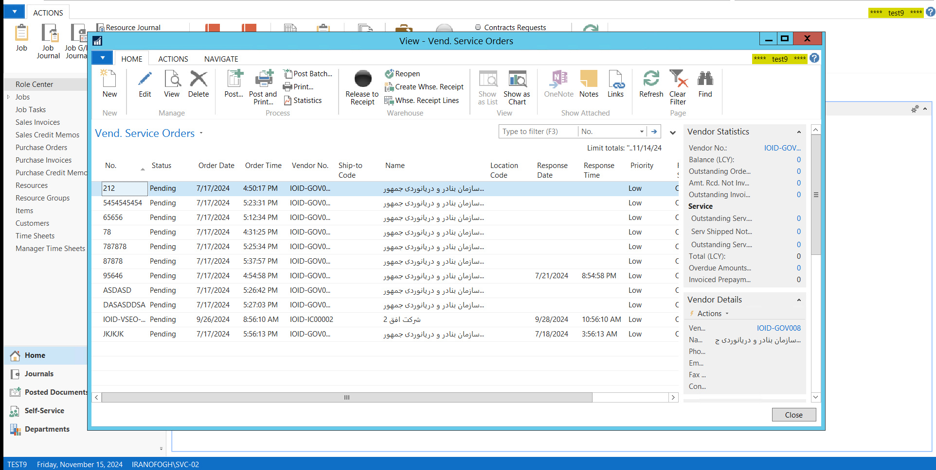Image resolution: width=936 pixels, height=470 pixels.
Task: Click the Print option
Action: coord(299,87)
